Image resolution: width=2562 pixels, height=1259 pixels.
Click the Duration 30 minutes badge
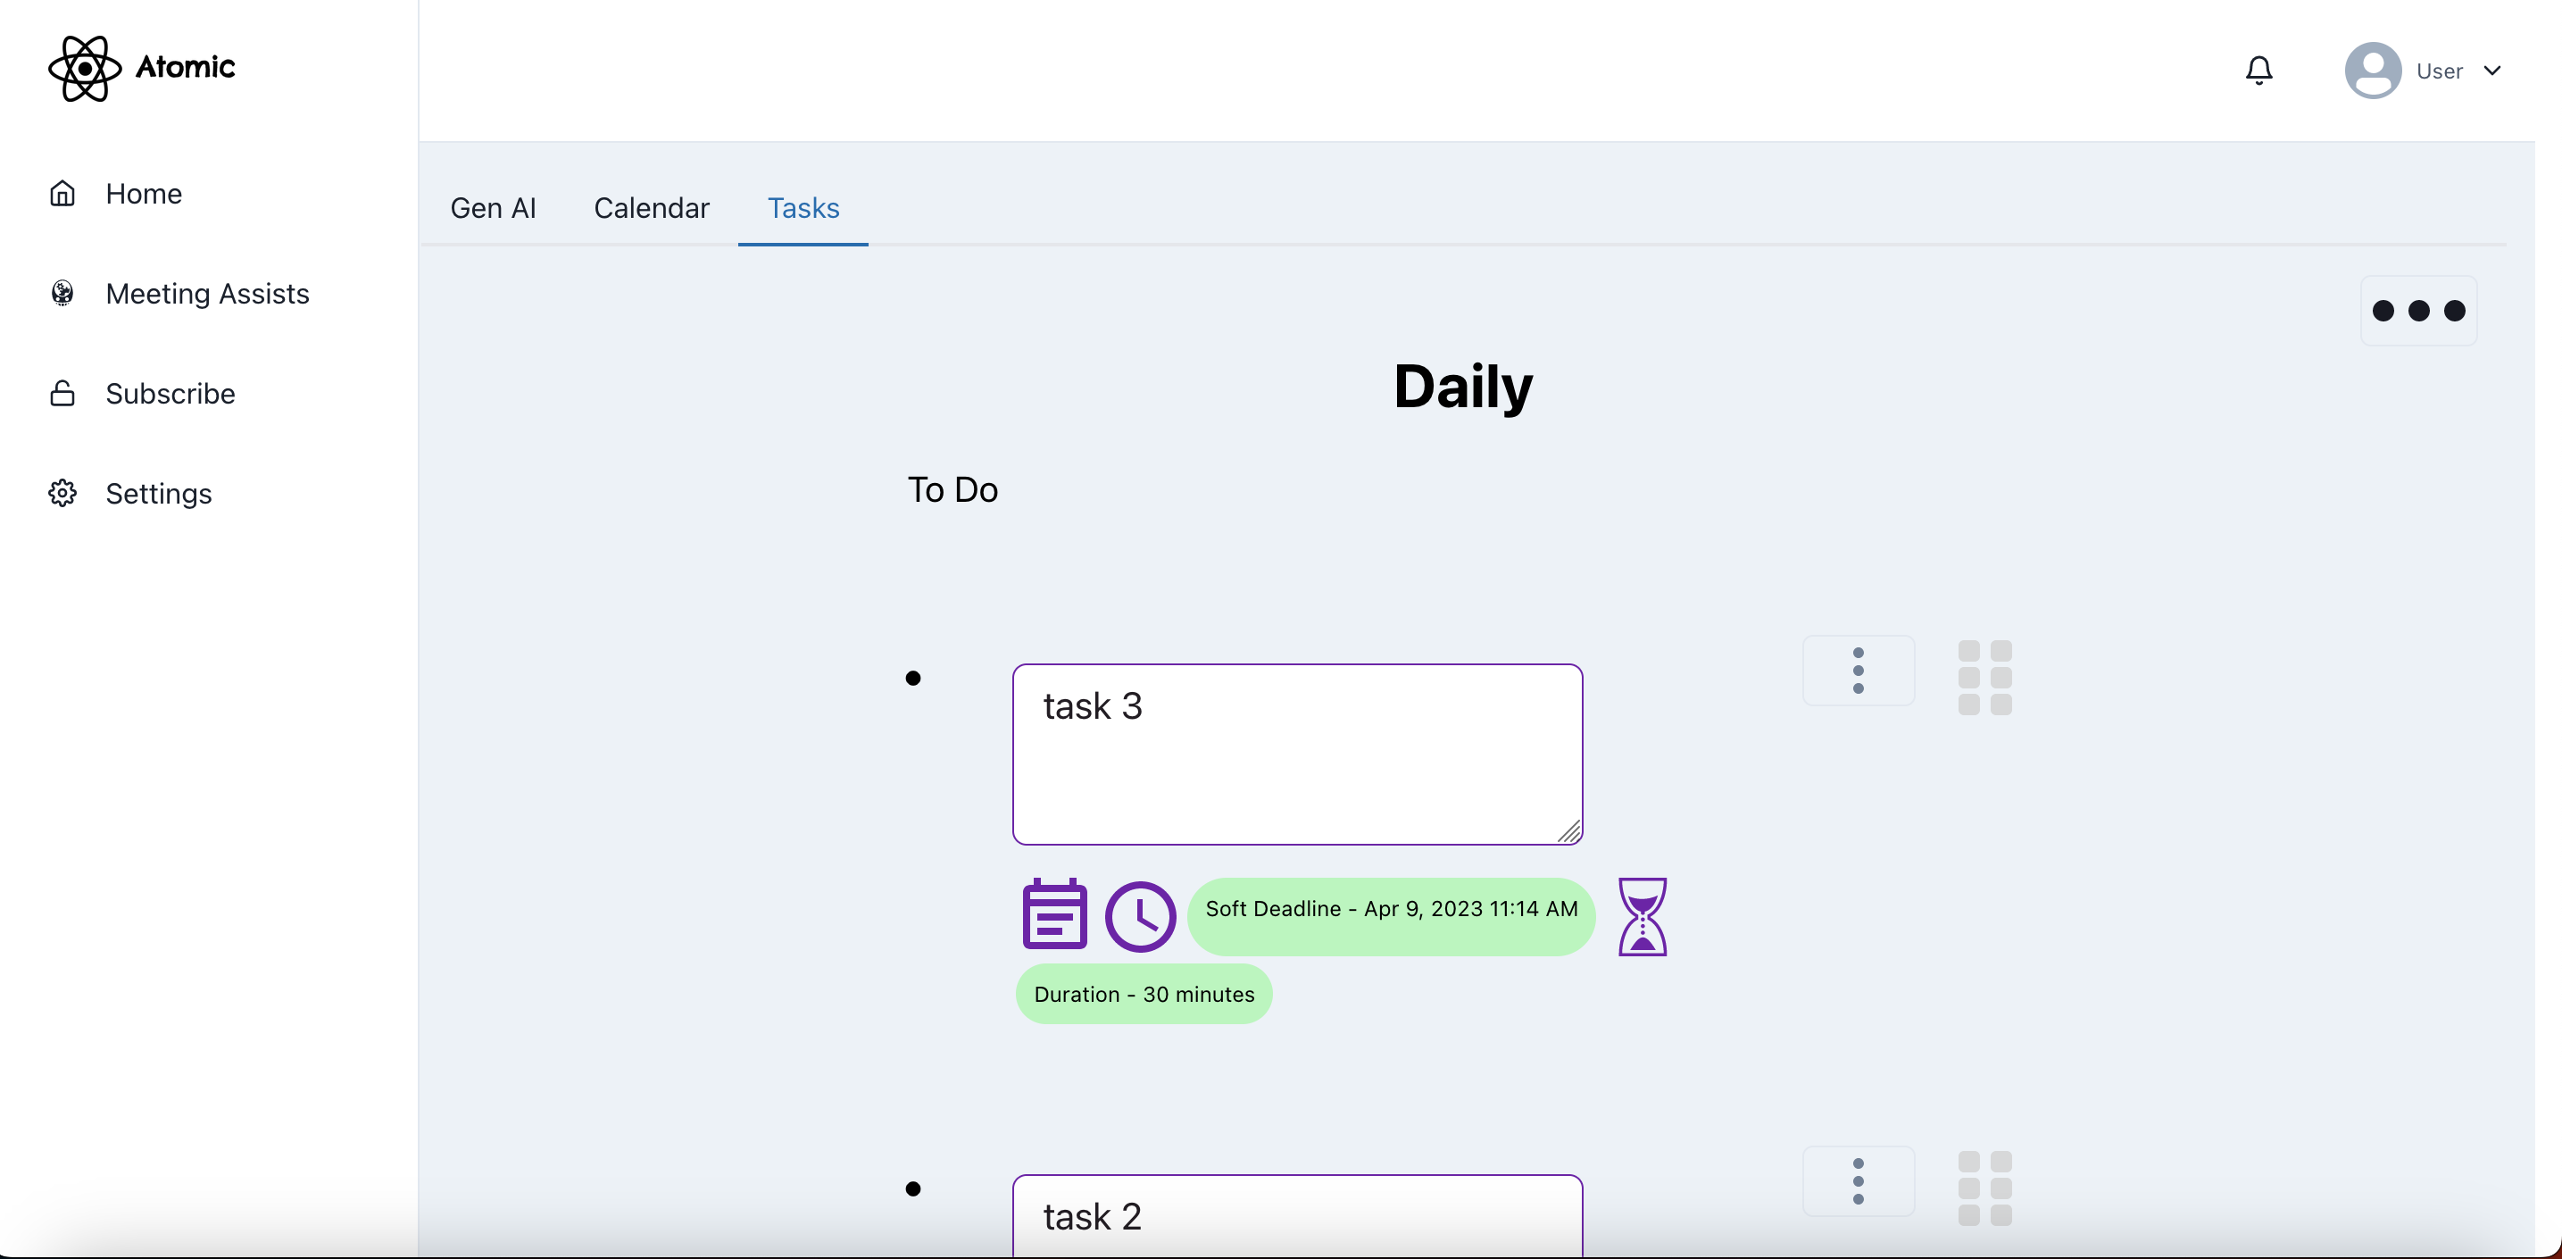click(x=1144, y=995)
